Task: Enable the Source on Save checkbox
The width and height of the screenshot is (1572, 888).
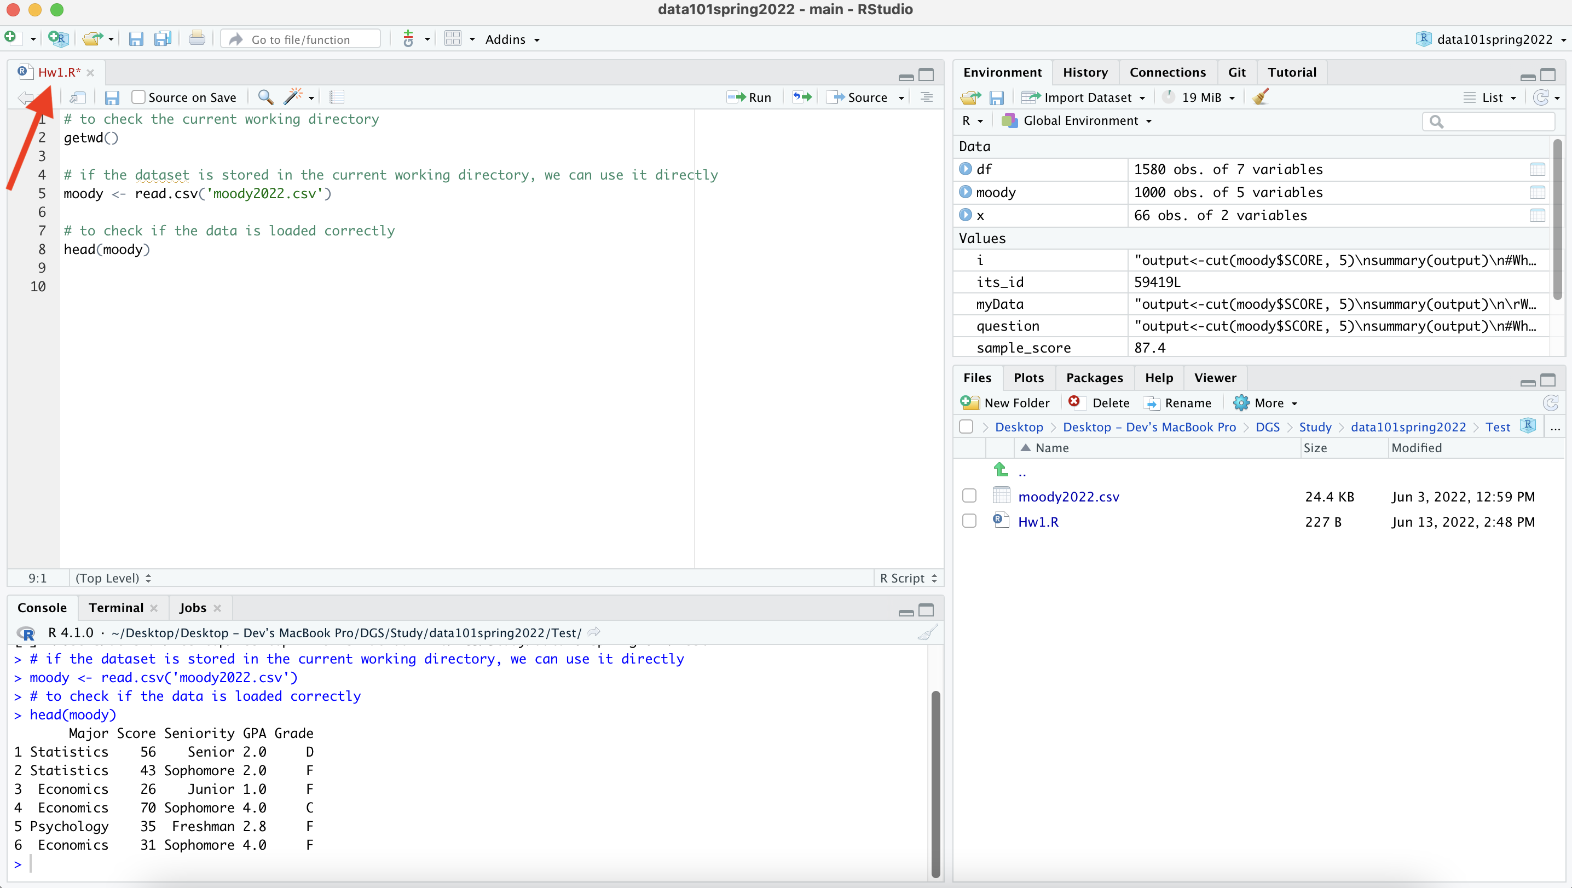Action: click(138, 97)
